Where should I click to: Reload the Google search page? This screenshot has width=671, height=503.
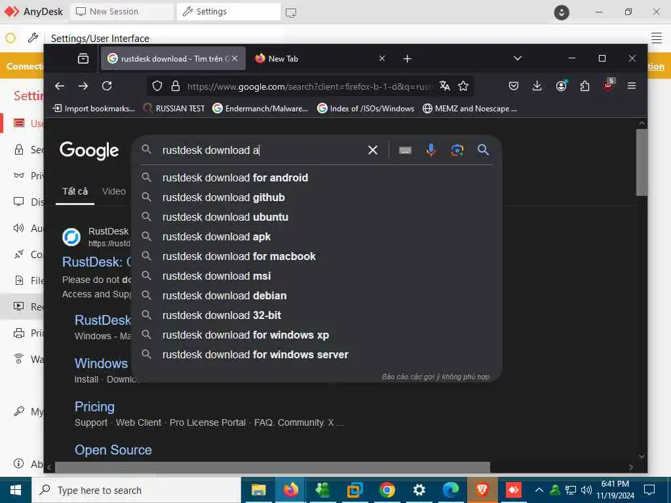click(107, 86)
